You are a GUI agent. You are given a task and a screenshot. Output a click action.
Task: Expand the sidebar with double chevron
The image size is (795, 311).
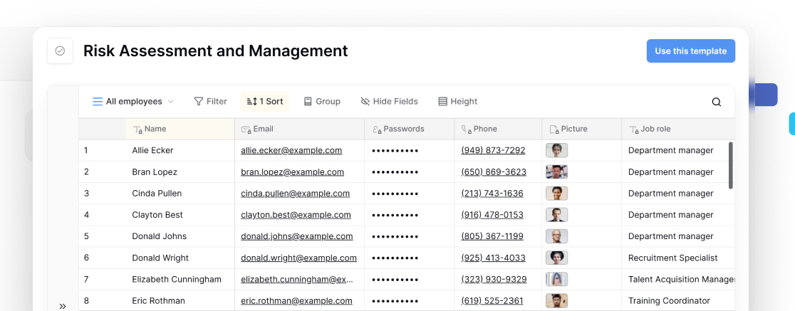pyautogui.click(x=63, y=306)
